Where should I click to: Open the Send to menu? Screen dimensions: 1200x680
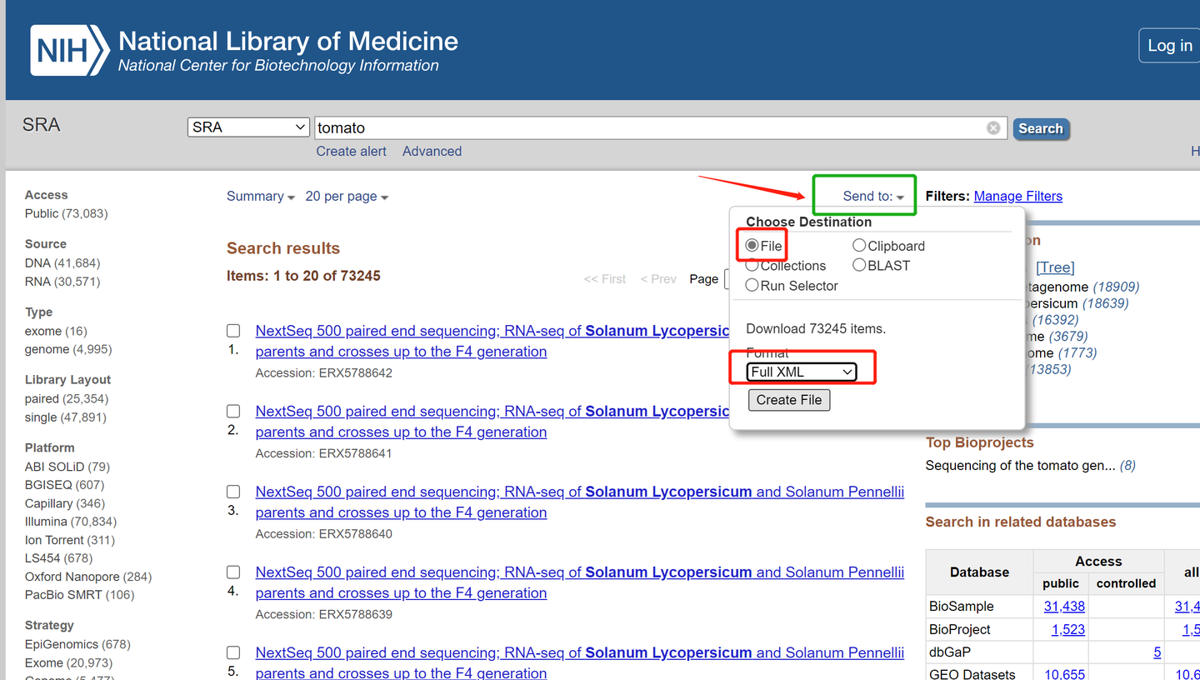[872, 197]
